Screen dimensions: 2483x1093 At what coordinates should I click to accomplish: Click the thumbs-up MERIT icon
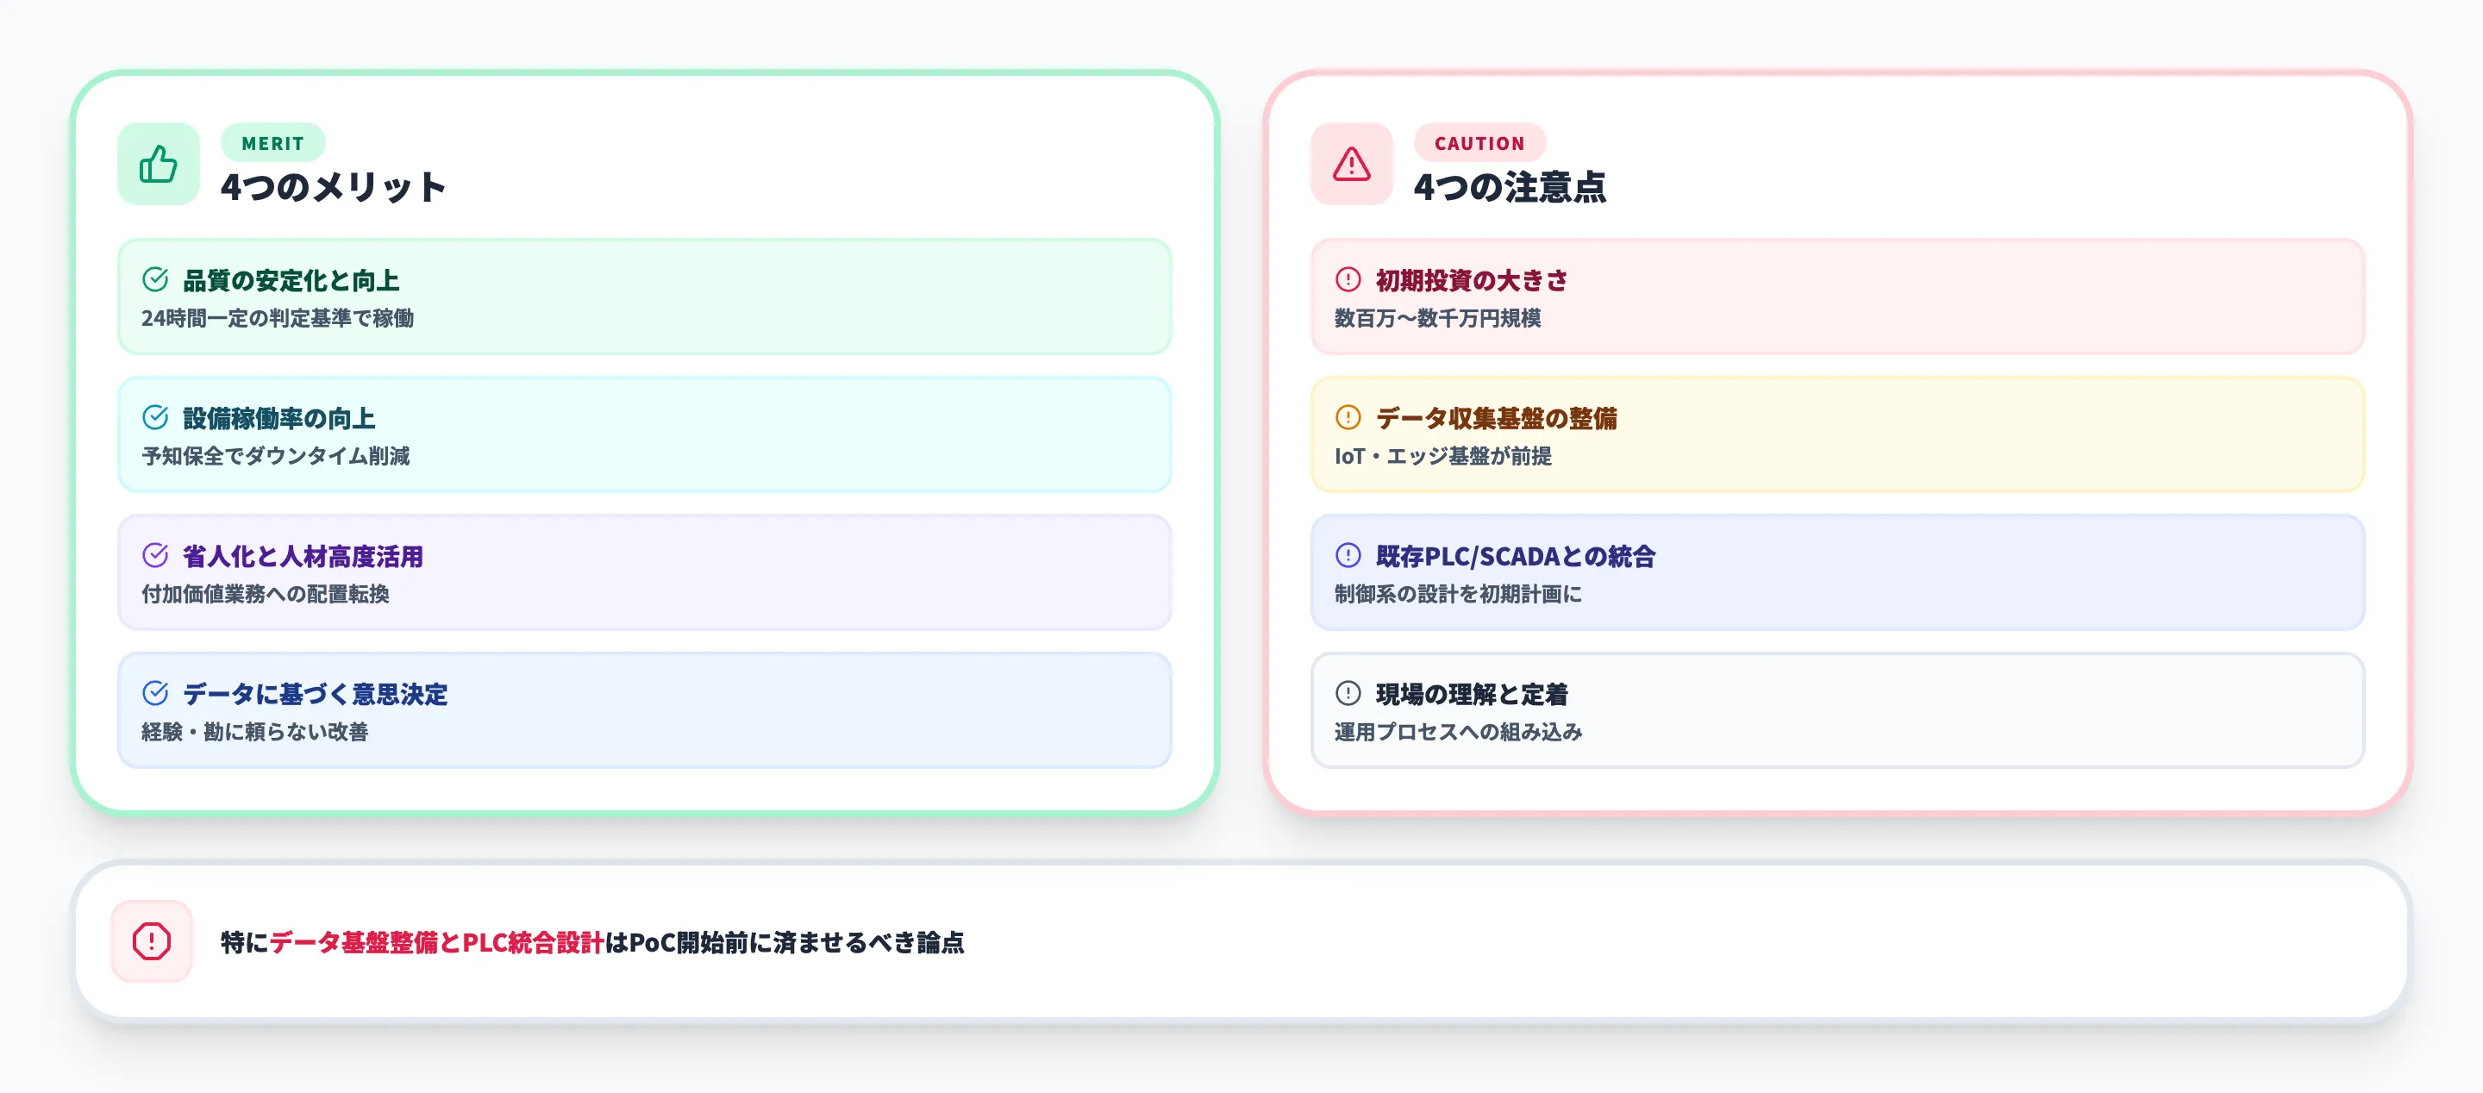point(157,164)
